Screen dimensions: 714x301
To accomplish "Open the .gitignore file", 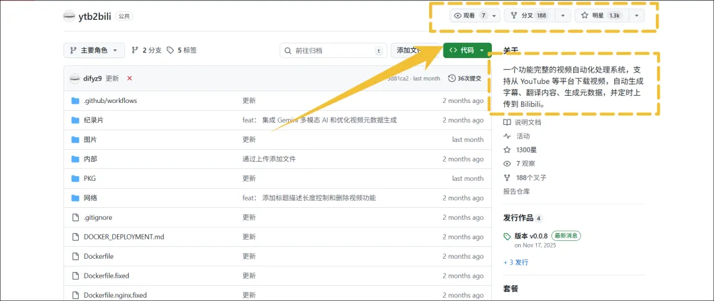I will (x=98, y=217).
